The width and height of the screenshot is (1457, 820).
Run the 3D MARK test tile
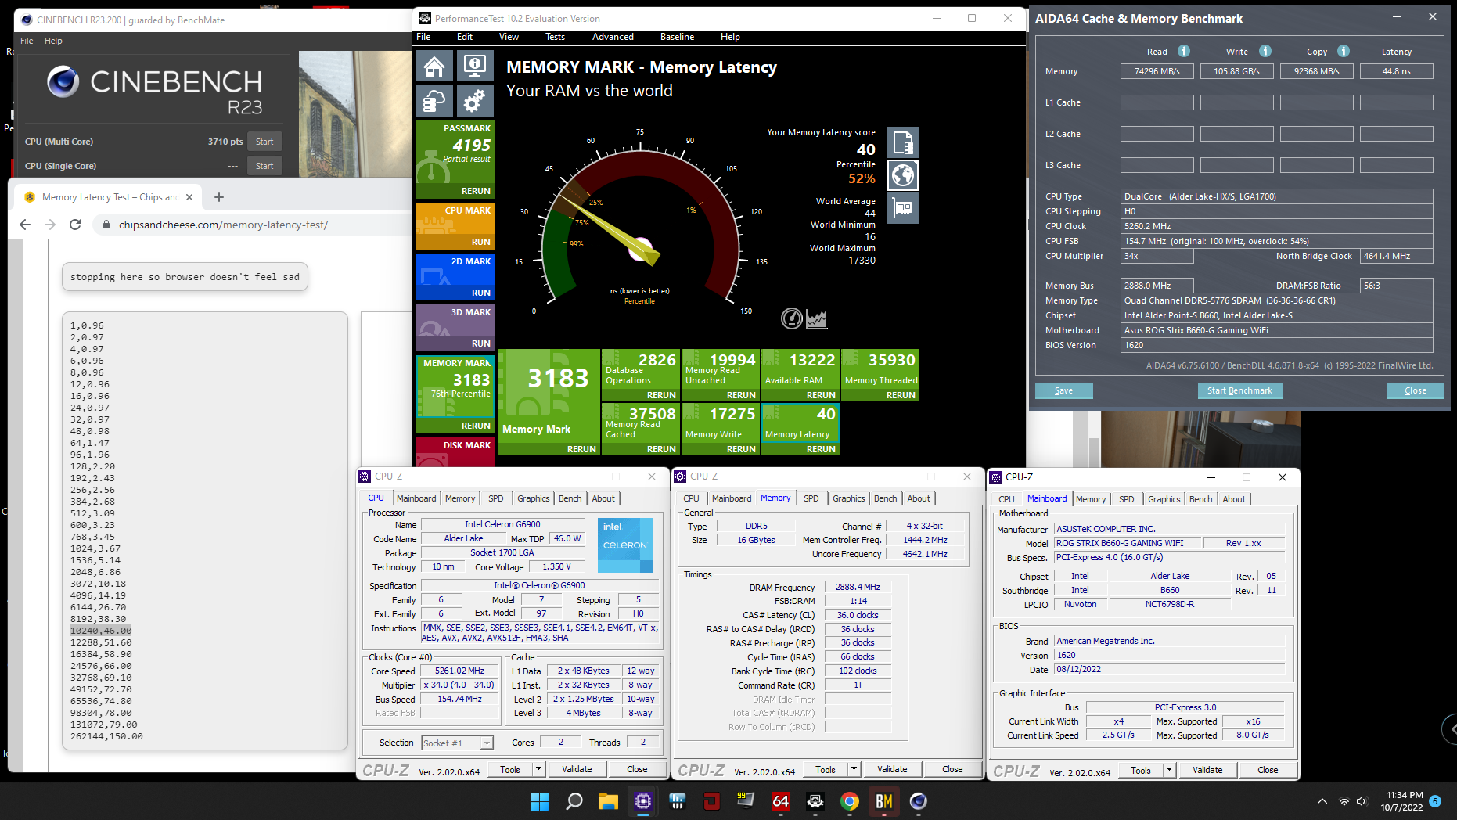(x=480, y=343)
